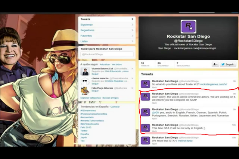Click Rockstar avatar on Trailer # 2 tweet
Screen dimensions: 239x159
click(145, 84)
